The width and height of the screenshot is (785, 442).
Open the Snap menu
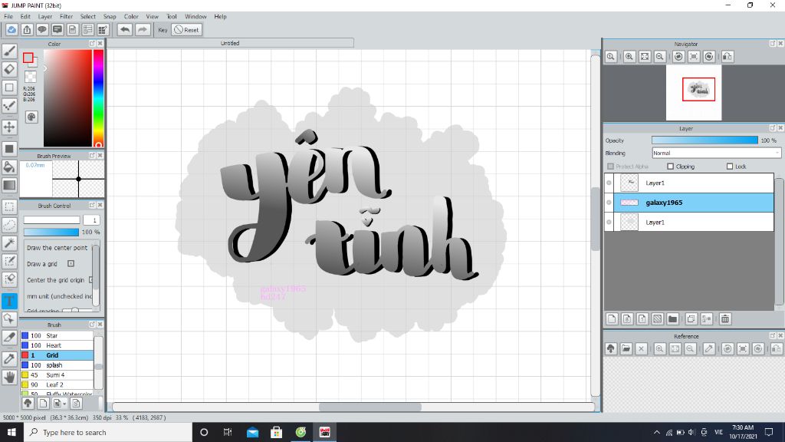pyautogui.click(x=109, y=17)
